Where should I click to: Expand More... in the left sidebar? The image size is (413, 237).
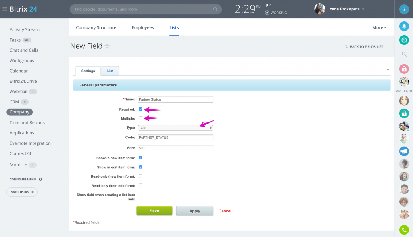click(x=18, y=165)
